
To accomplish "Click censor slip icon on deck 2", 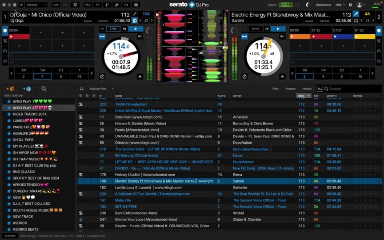I will [244, 76].
